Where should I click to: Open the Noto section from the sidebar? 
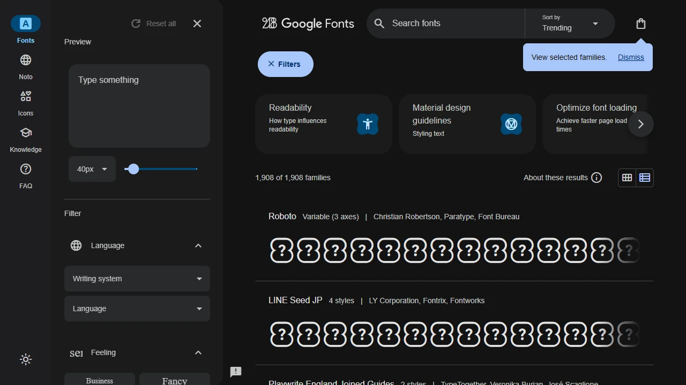(25, 60)
